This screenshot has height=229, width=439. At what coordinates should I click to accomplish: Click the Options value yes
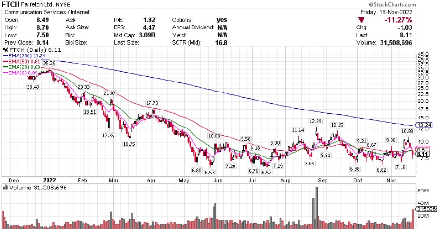[222, 20]
